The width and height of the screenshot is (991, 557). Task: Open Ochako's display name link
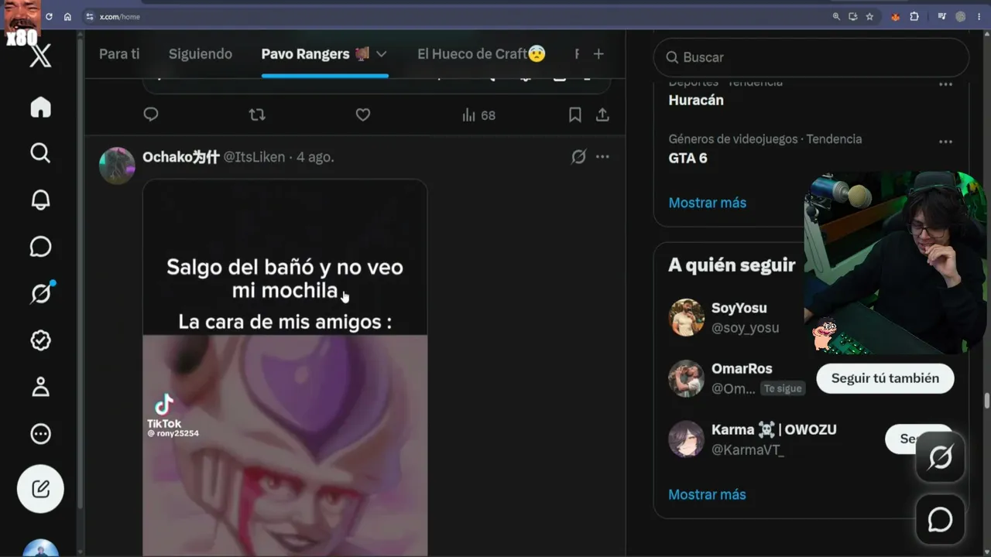181,157
